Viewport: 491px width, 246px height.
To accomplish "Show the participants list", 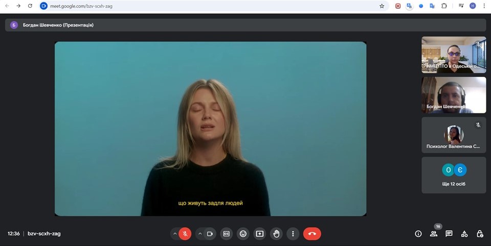I will (x=434, y=234).
